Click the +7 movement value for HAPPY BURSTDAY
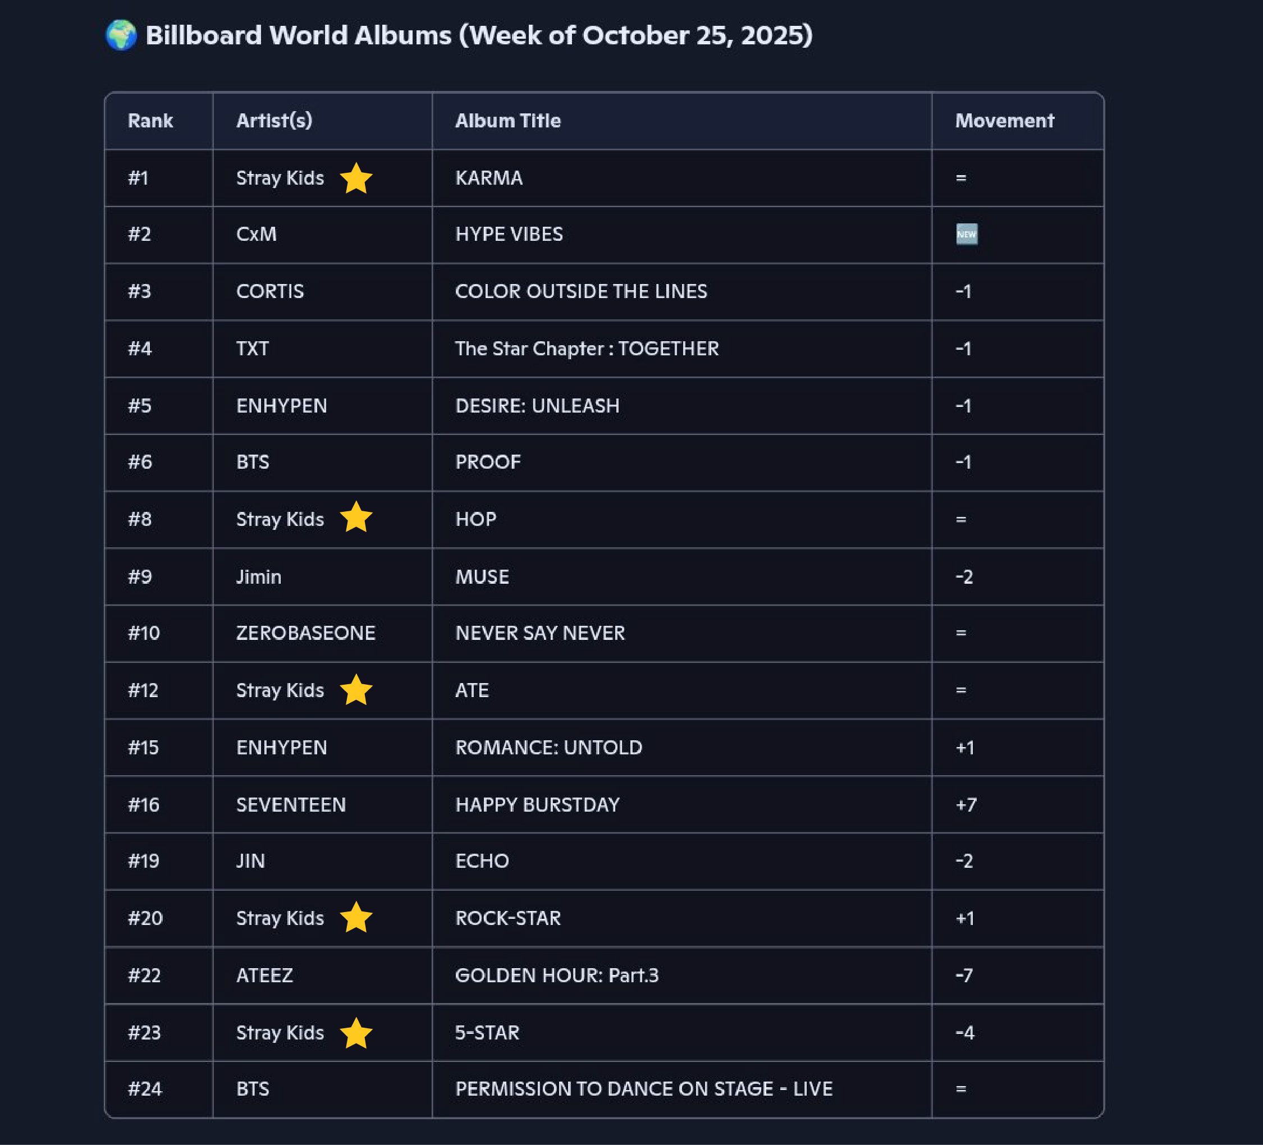The image size is (1263, 1145). 965,805
